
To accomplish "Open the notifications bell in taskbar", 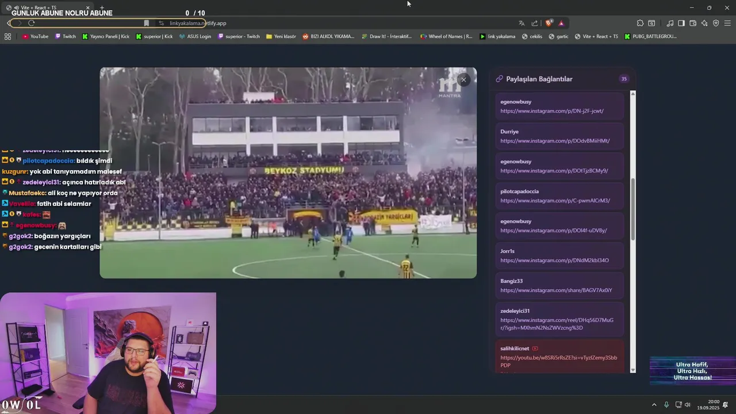I will (726, 405).
